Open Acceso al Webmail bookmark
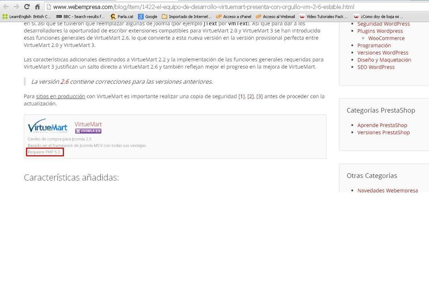 (x=275, y=17)
